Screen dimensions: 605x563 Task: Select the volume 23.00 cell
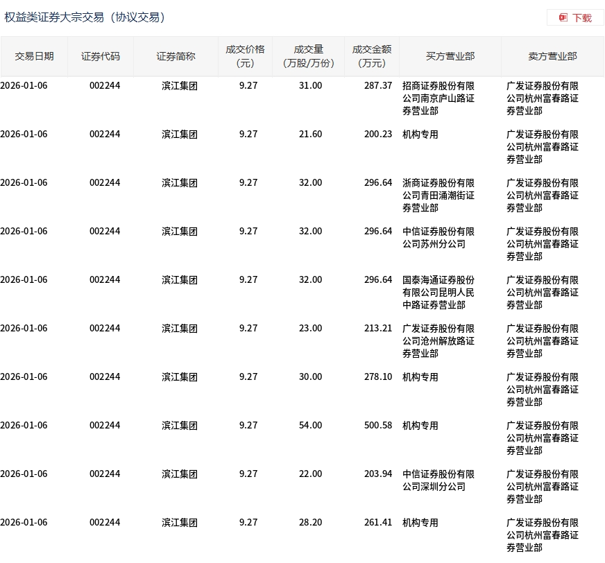(310, 328)
